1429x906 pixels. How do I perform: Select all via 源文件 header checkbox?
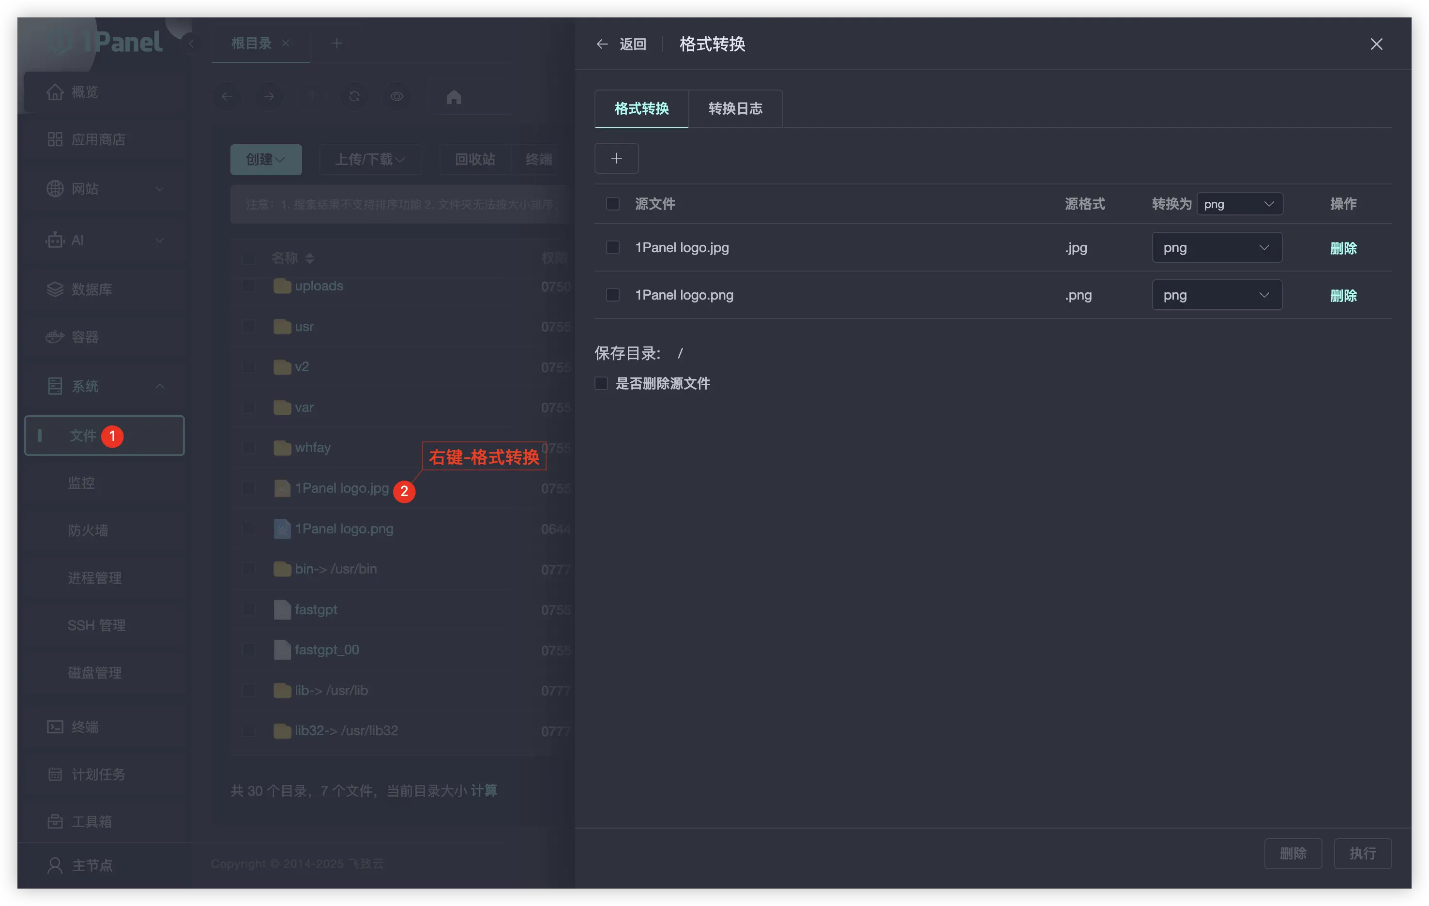click(612, 204)
